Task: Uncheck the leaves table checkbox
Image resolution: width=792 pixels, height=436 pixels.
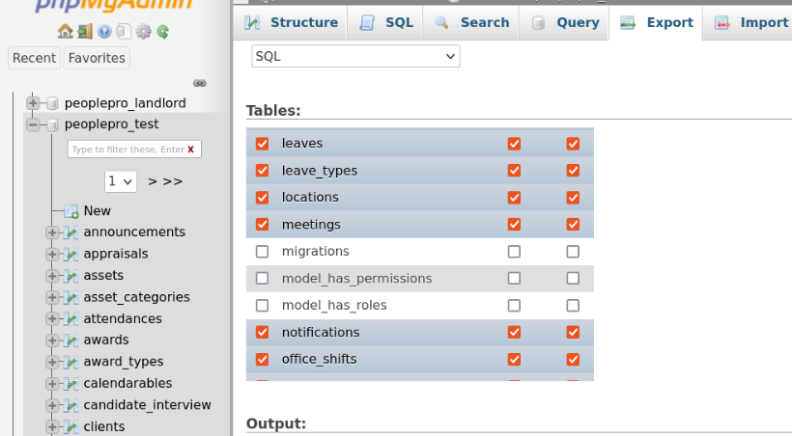Action: (262, 144)
